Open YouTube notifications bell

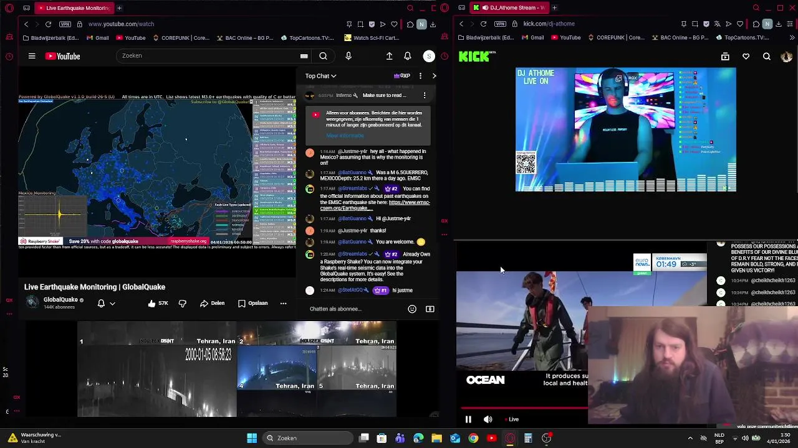(x=407, y=56)
